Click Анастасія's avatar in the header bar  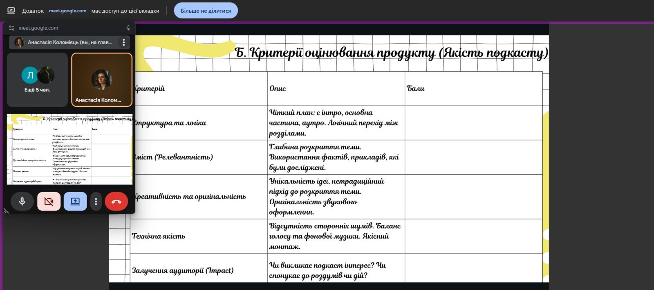19,42
